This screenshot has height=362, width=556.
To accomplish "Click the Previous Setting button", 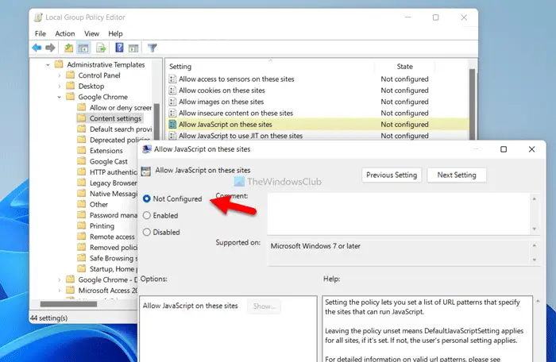I will click(392, 175).
